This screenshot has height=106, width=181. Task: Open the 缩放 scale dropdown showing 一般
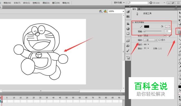[x=150, y=40]
